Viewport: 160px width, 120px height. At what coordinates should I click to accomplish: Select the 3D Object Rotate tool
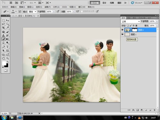point(4,55)
